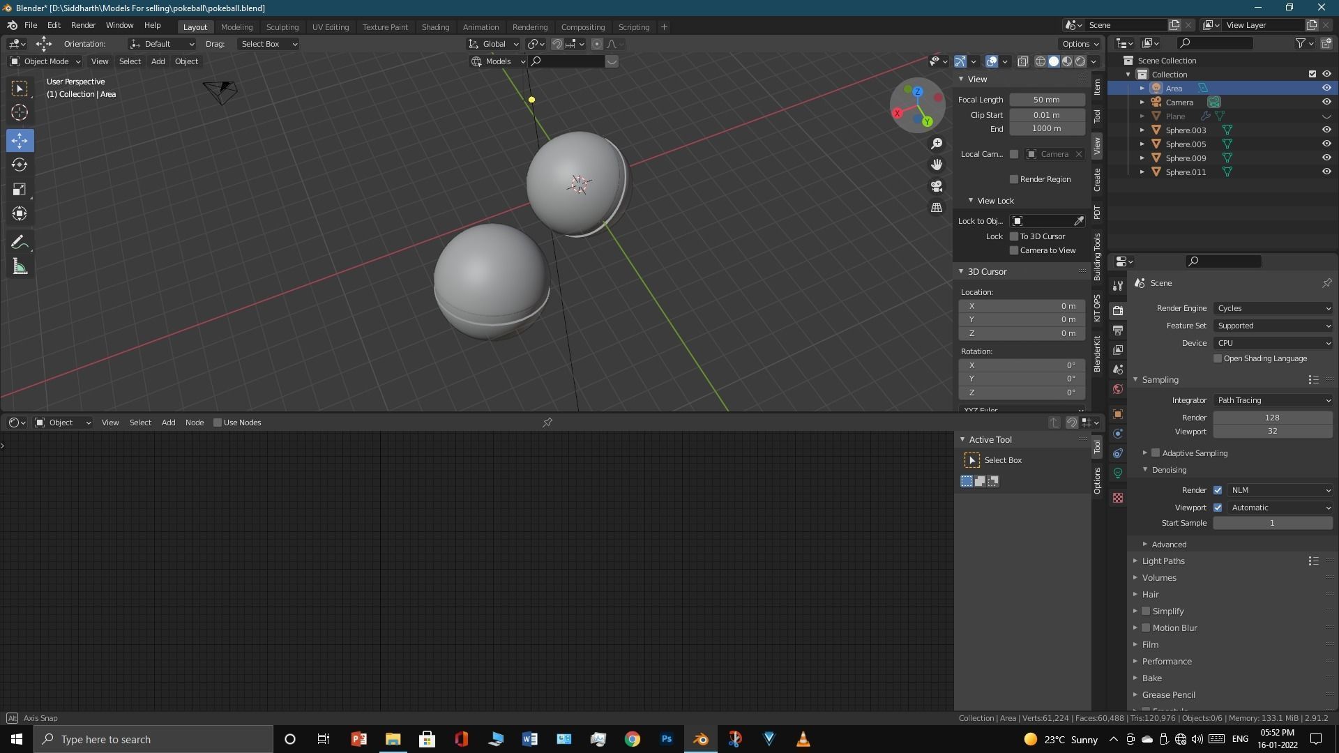Switch to Shading workspace tab

pos(435,27)
